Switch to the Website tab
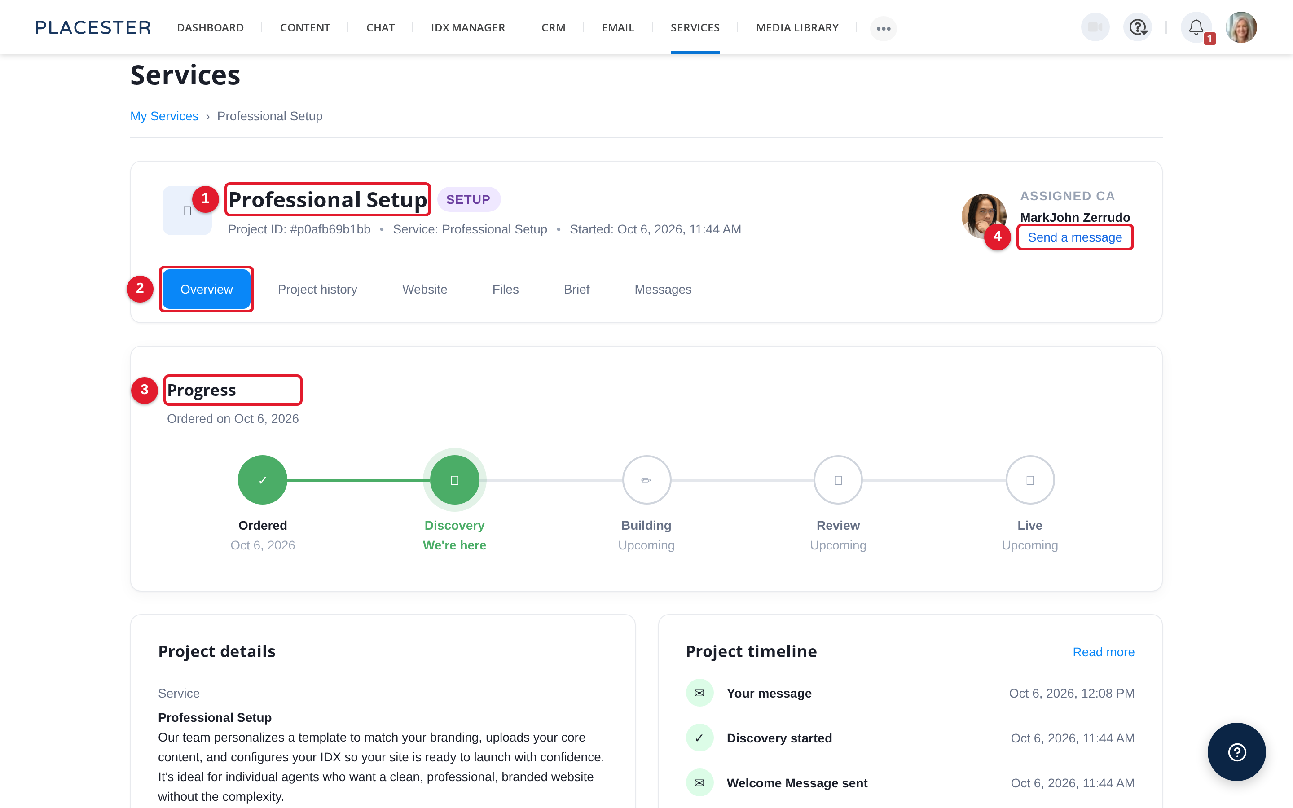 pos(425,289)
